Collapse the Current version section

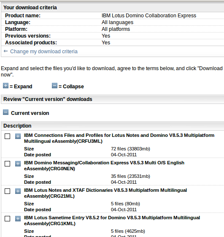tap(6, 112)
